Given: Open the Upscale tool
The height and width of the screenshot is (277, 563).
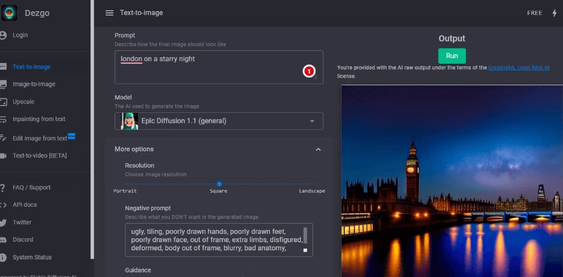Looking at the screenshot, I should tap(23, 102).
